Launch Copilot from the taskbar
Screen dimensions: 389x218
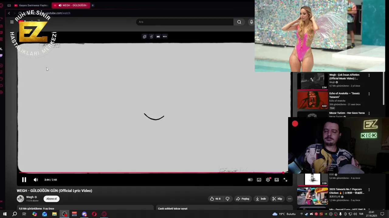coord(34,214)
